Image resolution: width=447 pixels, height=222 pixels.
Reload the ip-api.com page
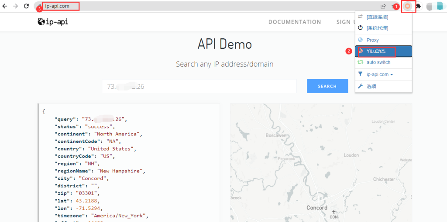tap(26, 6)
